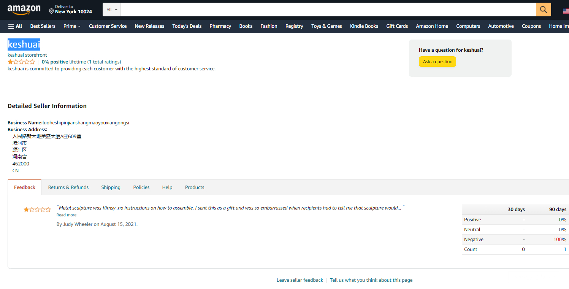The width and height of the screenshot is (569, 289).
Task: Click the 100% negative value
Action: (560, 240)
